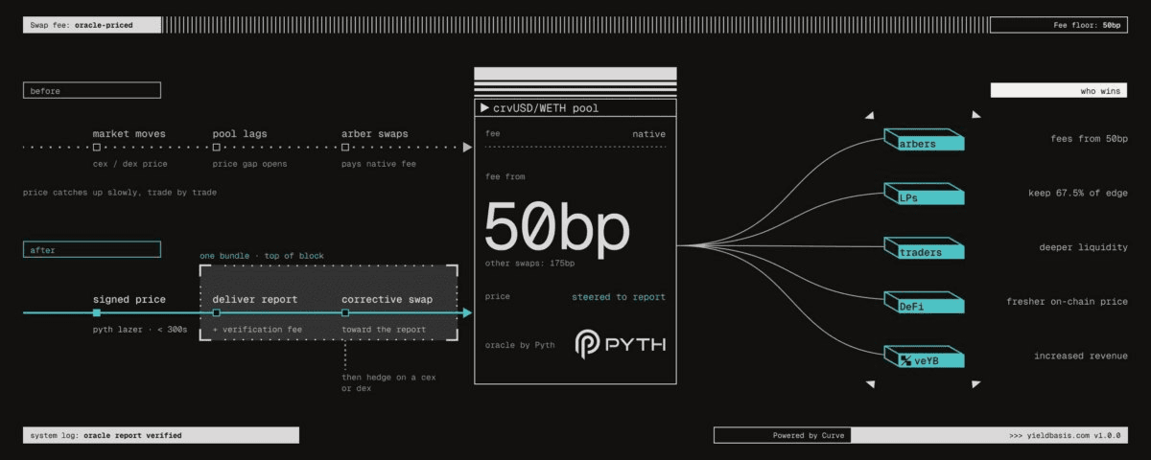This screenshot has height=460, width=1151.
Task: Click the Pyth logo in the pool card
Action: coord(620,344)
